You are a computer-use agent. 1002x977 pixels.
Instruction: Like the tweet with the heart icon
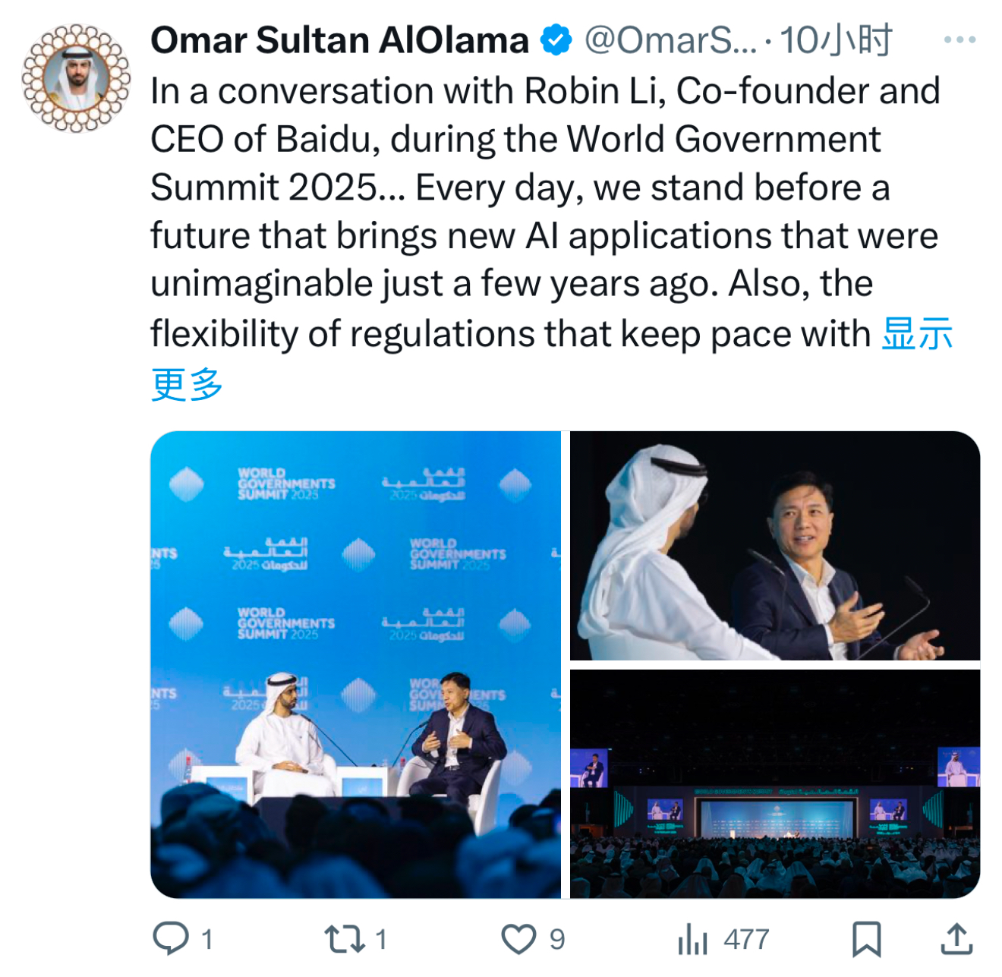coord(518,938)
